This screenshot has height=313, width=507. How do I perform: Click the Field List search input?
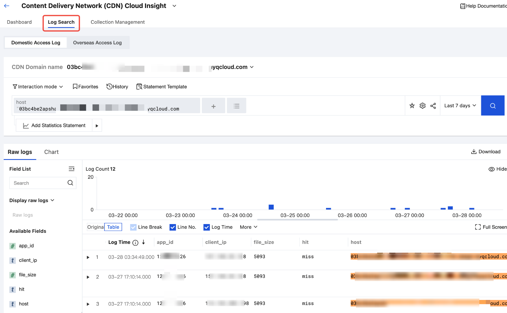pos(39,183)
